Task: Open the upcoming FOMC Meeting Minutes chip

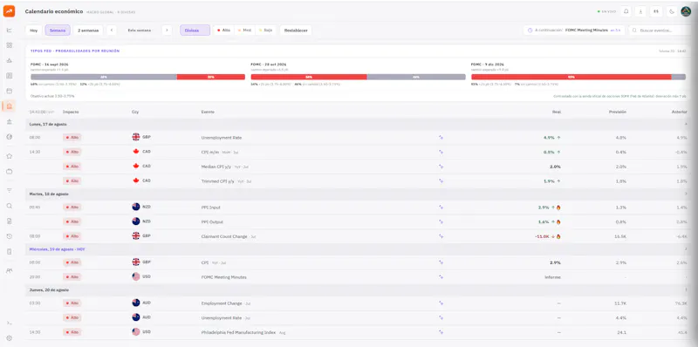Action: pos(574,31)
